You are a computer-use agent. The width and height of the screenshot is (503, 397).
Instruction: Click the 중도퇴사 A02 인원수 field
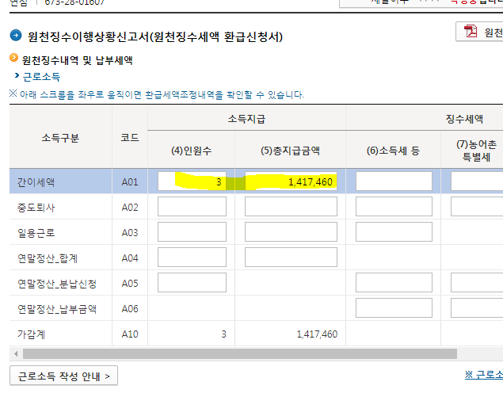[192, 207]
